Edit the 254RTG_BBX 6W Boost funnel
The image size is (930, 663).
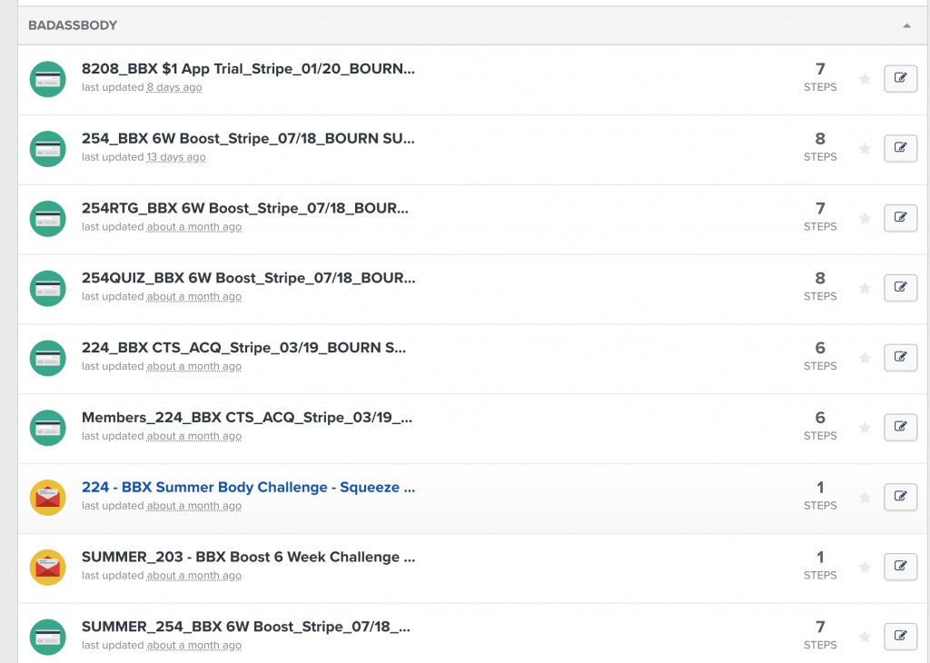900,218
